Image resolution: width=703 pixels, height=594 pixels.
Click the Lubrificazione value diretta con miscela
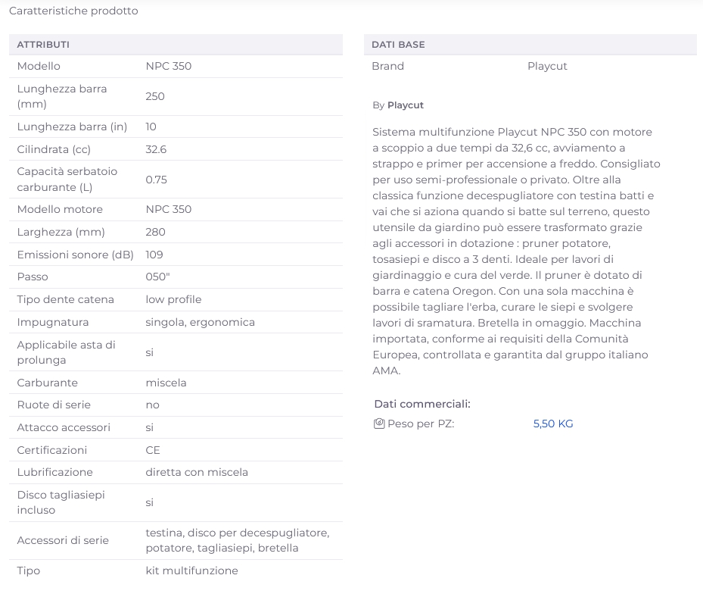click(197, 472)
